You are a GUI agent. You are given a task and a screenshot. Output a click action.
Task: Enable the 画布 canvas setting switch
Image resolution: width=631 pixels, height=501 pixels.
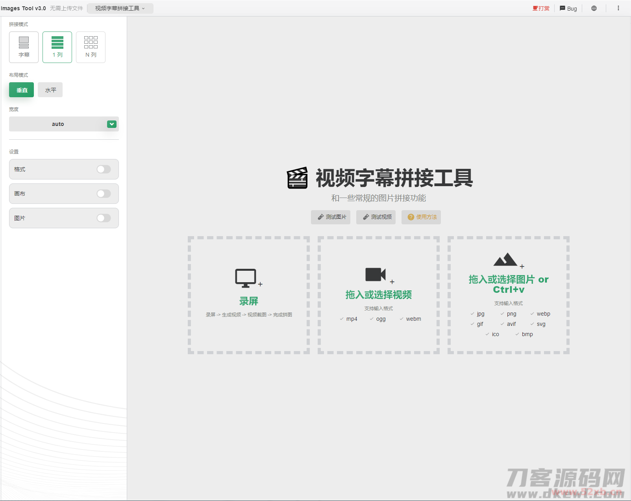(x=104, y=194)
